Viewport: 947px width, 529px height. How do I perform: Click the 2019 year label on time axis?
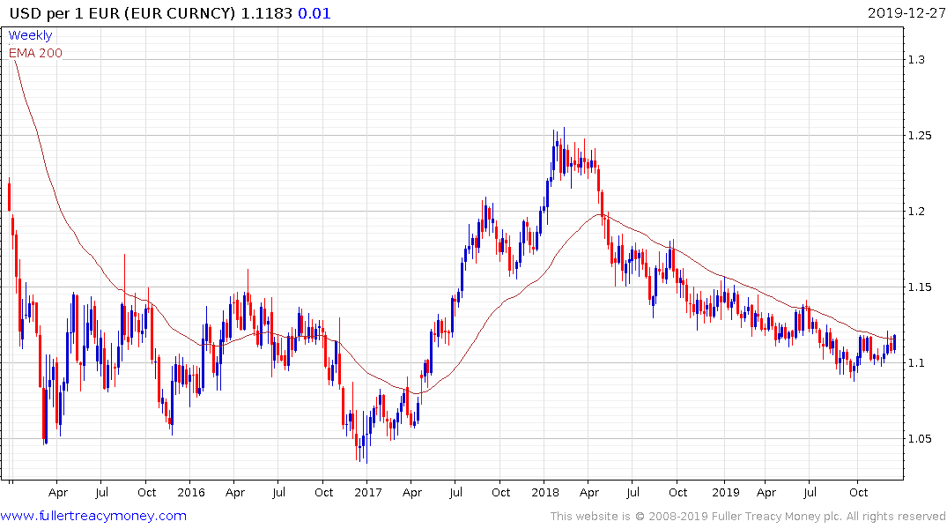click(x=725, y=492)
